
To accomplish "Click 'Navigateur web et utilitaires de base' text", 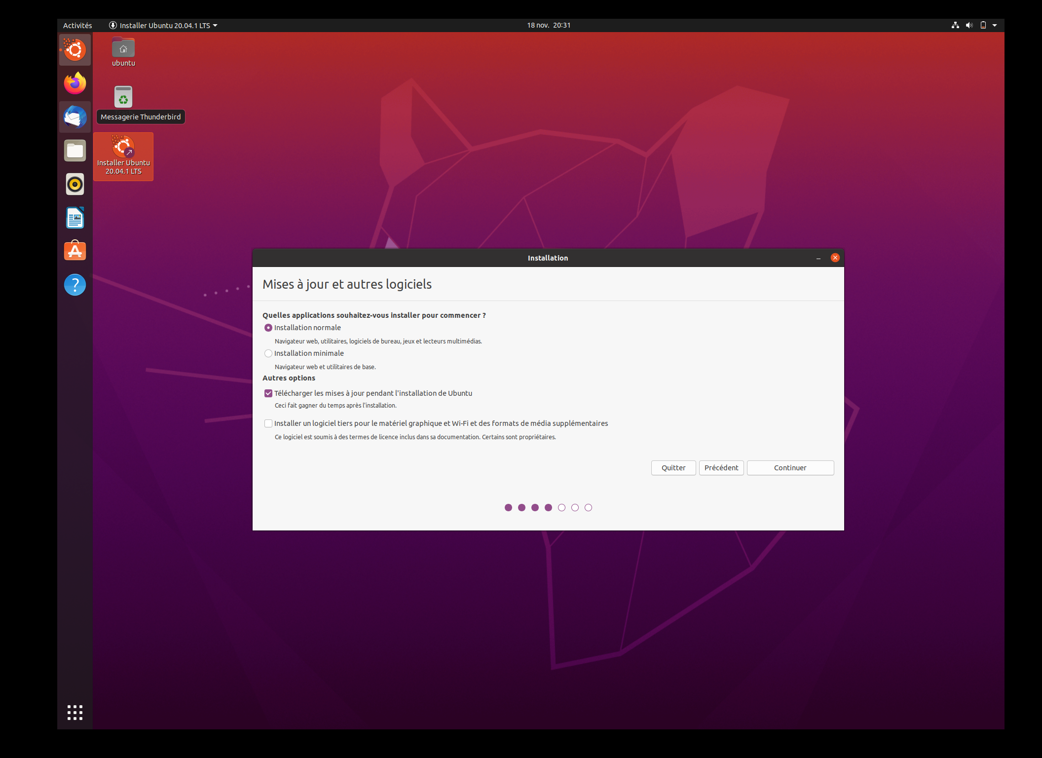I will pyautogui.click(x=325, y=367).
